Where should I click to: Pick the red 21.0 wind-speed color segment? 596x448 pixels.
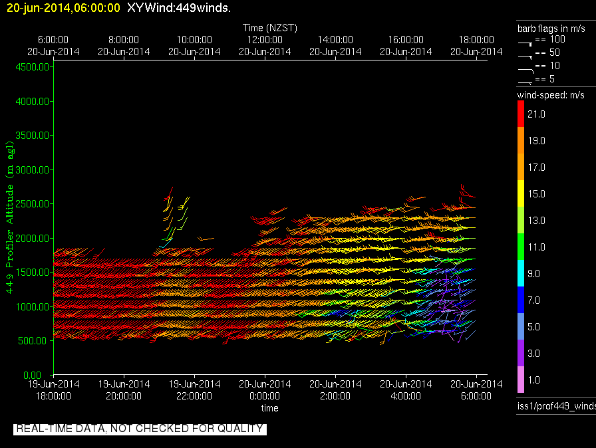click(x=521, y=114)
